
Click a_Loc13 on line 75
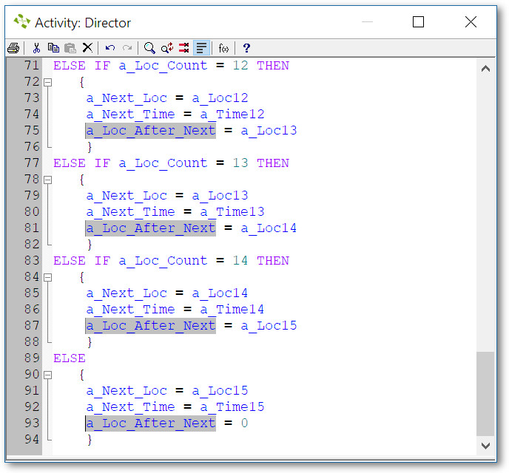click(269, 131)
